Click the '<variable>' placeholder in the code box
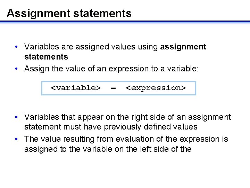This screenshot has height=188, width=250. pyautogui.click(x=76, y=88)
